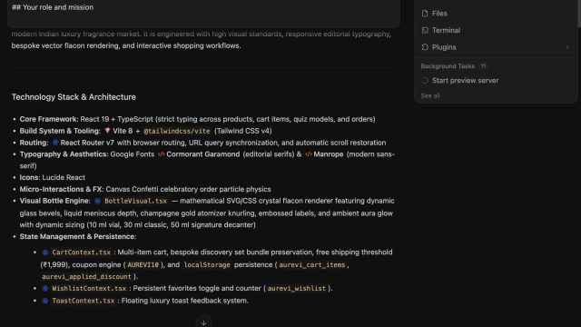Click the icon before ToastContext.tsx
The image size is (581, 327).
pos(45,301)
